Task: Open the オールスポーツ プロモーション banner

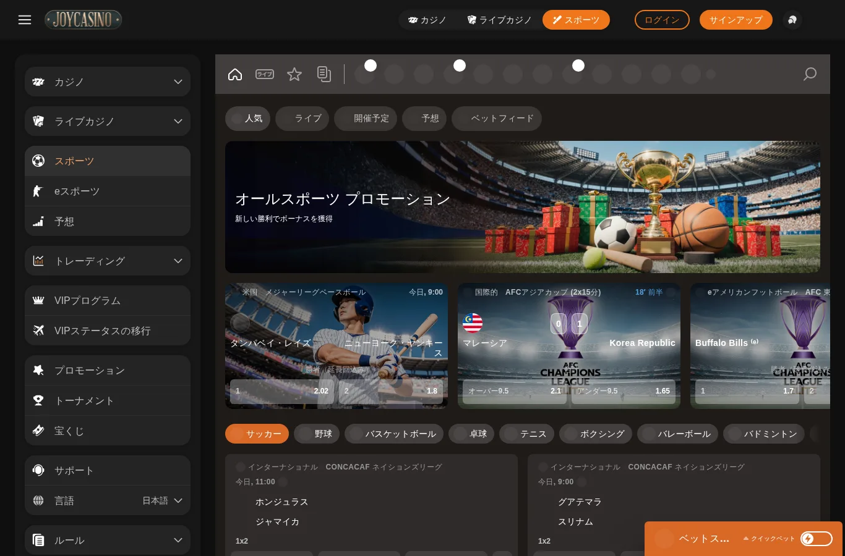Action: point(523,207)
